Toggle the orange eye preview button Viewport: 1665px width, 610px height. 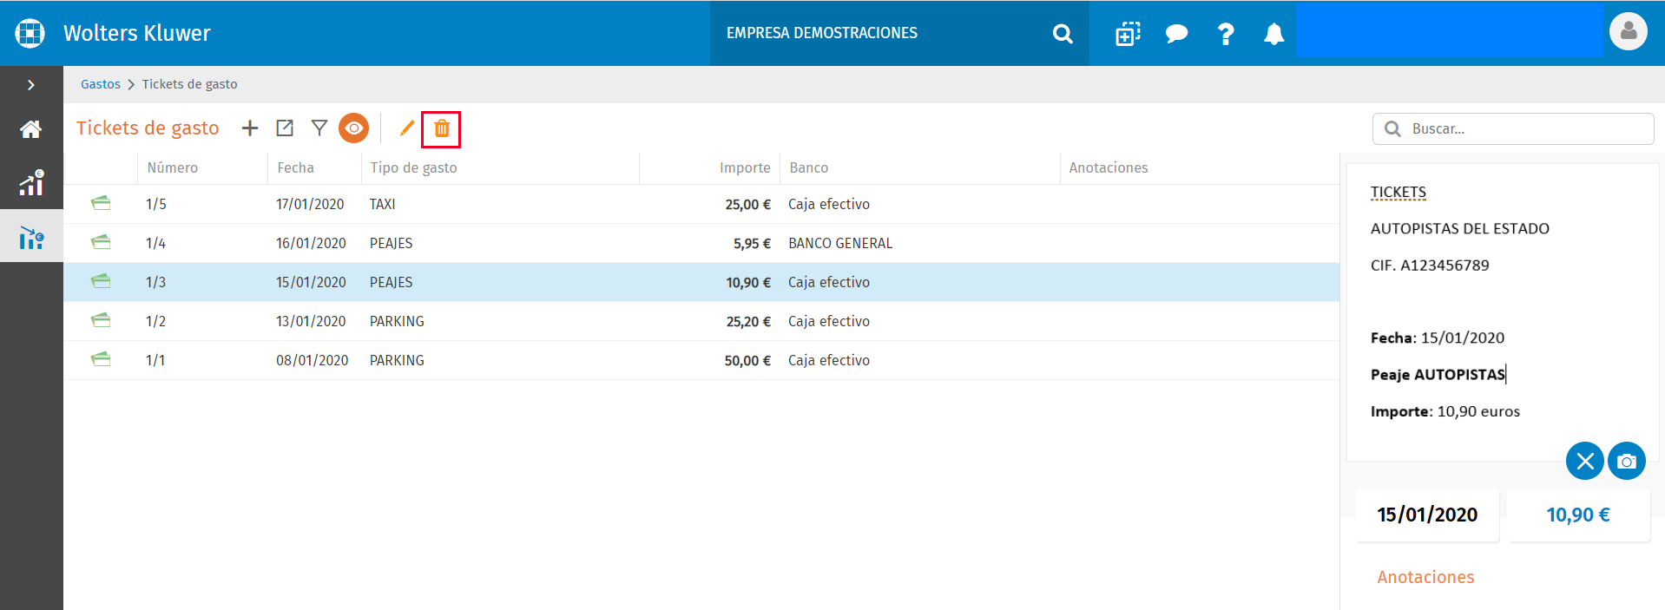[353, 128]
